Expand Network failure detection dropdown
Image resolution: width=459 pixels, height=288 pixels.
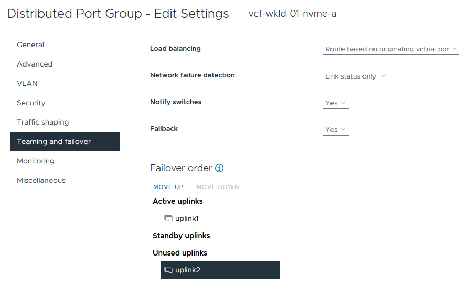click(x=356, y=76)
